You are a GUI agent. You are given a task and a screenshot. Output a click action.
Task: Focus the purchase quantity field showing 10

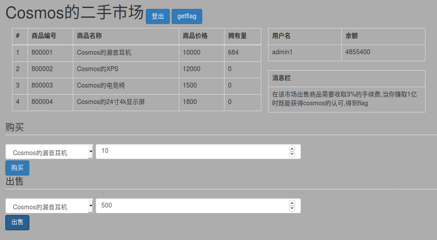[191, 152]
